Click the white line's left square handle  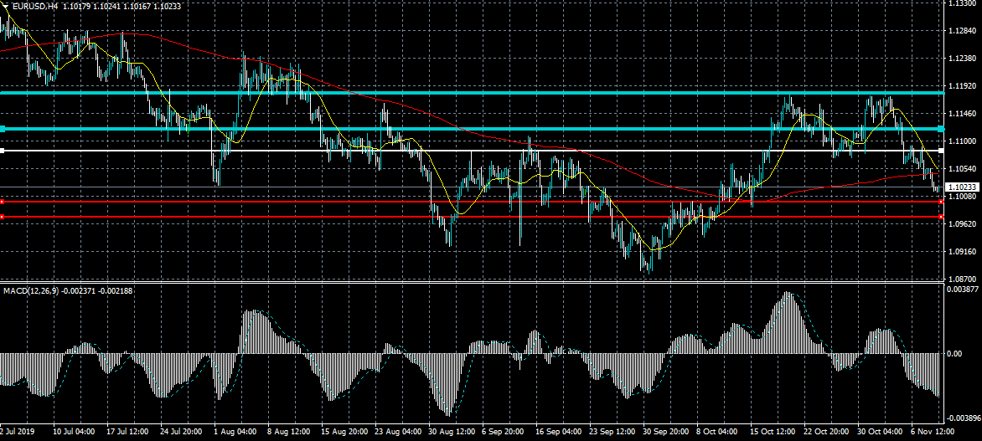pyautogui.click(x=3, y=151)
